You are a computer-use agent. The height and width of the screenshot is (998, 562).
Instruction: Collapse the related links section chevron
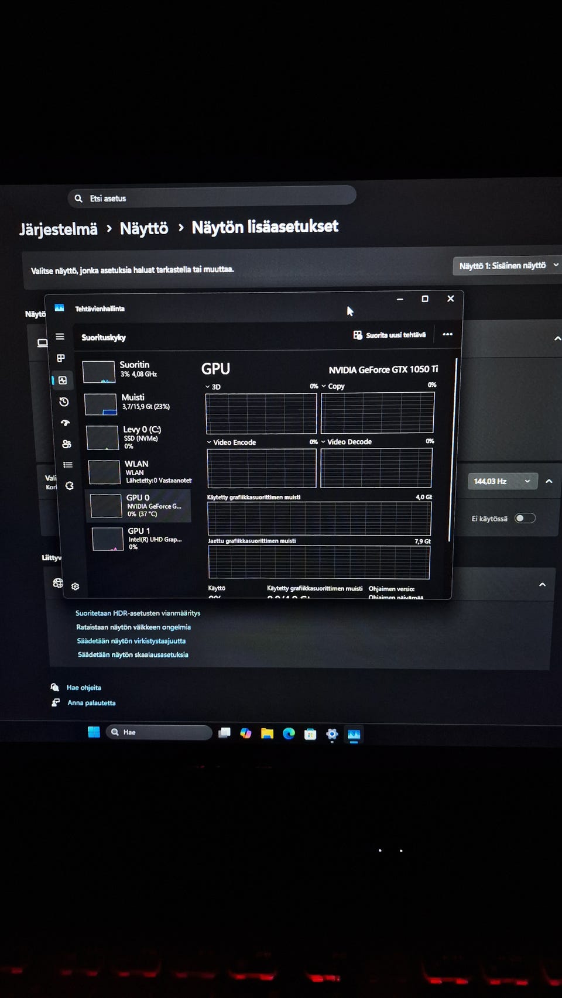tap(543, 584)
